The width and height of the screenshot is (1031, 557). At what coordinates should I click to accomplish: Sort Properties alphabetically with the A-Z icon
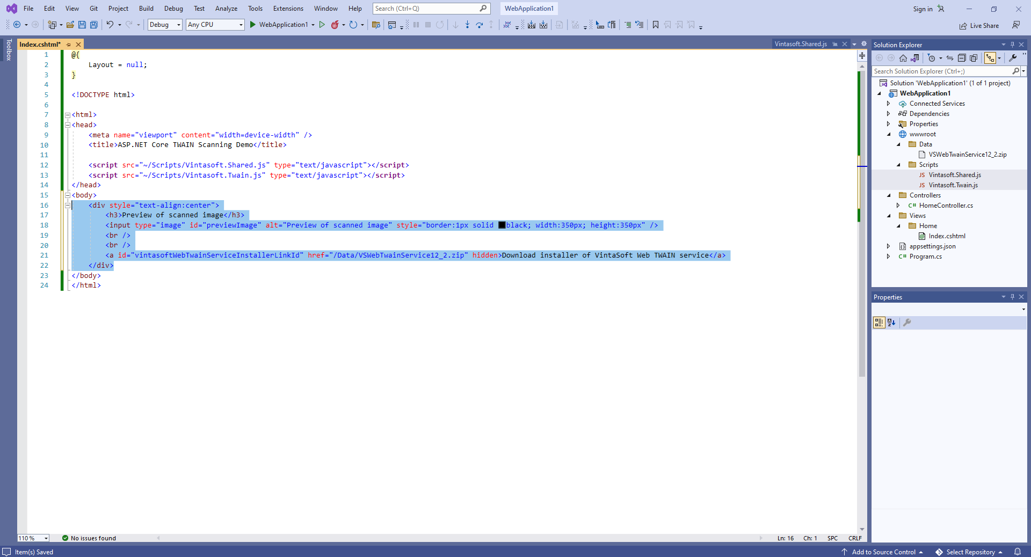[891, 323]
